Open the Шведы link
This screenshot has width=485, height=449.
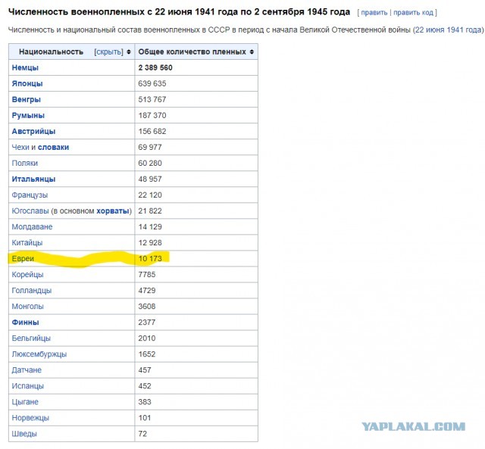tap(24, 434)
